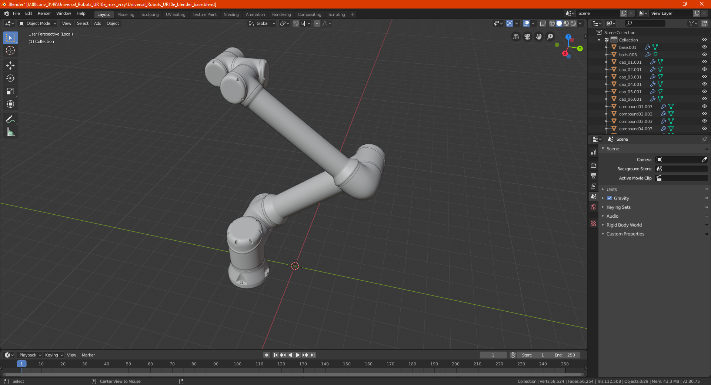Viewport: 711px width, 385px height.
Task: Expand compound01.003 in outliner tree
Action: 606,106
